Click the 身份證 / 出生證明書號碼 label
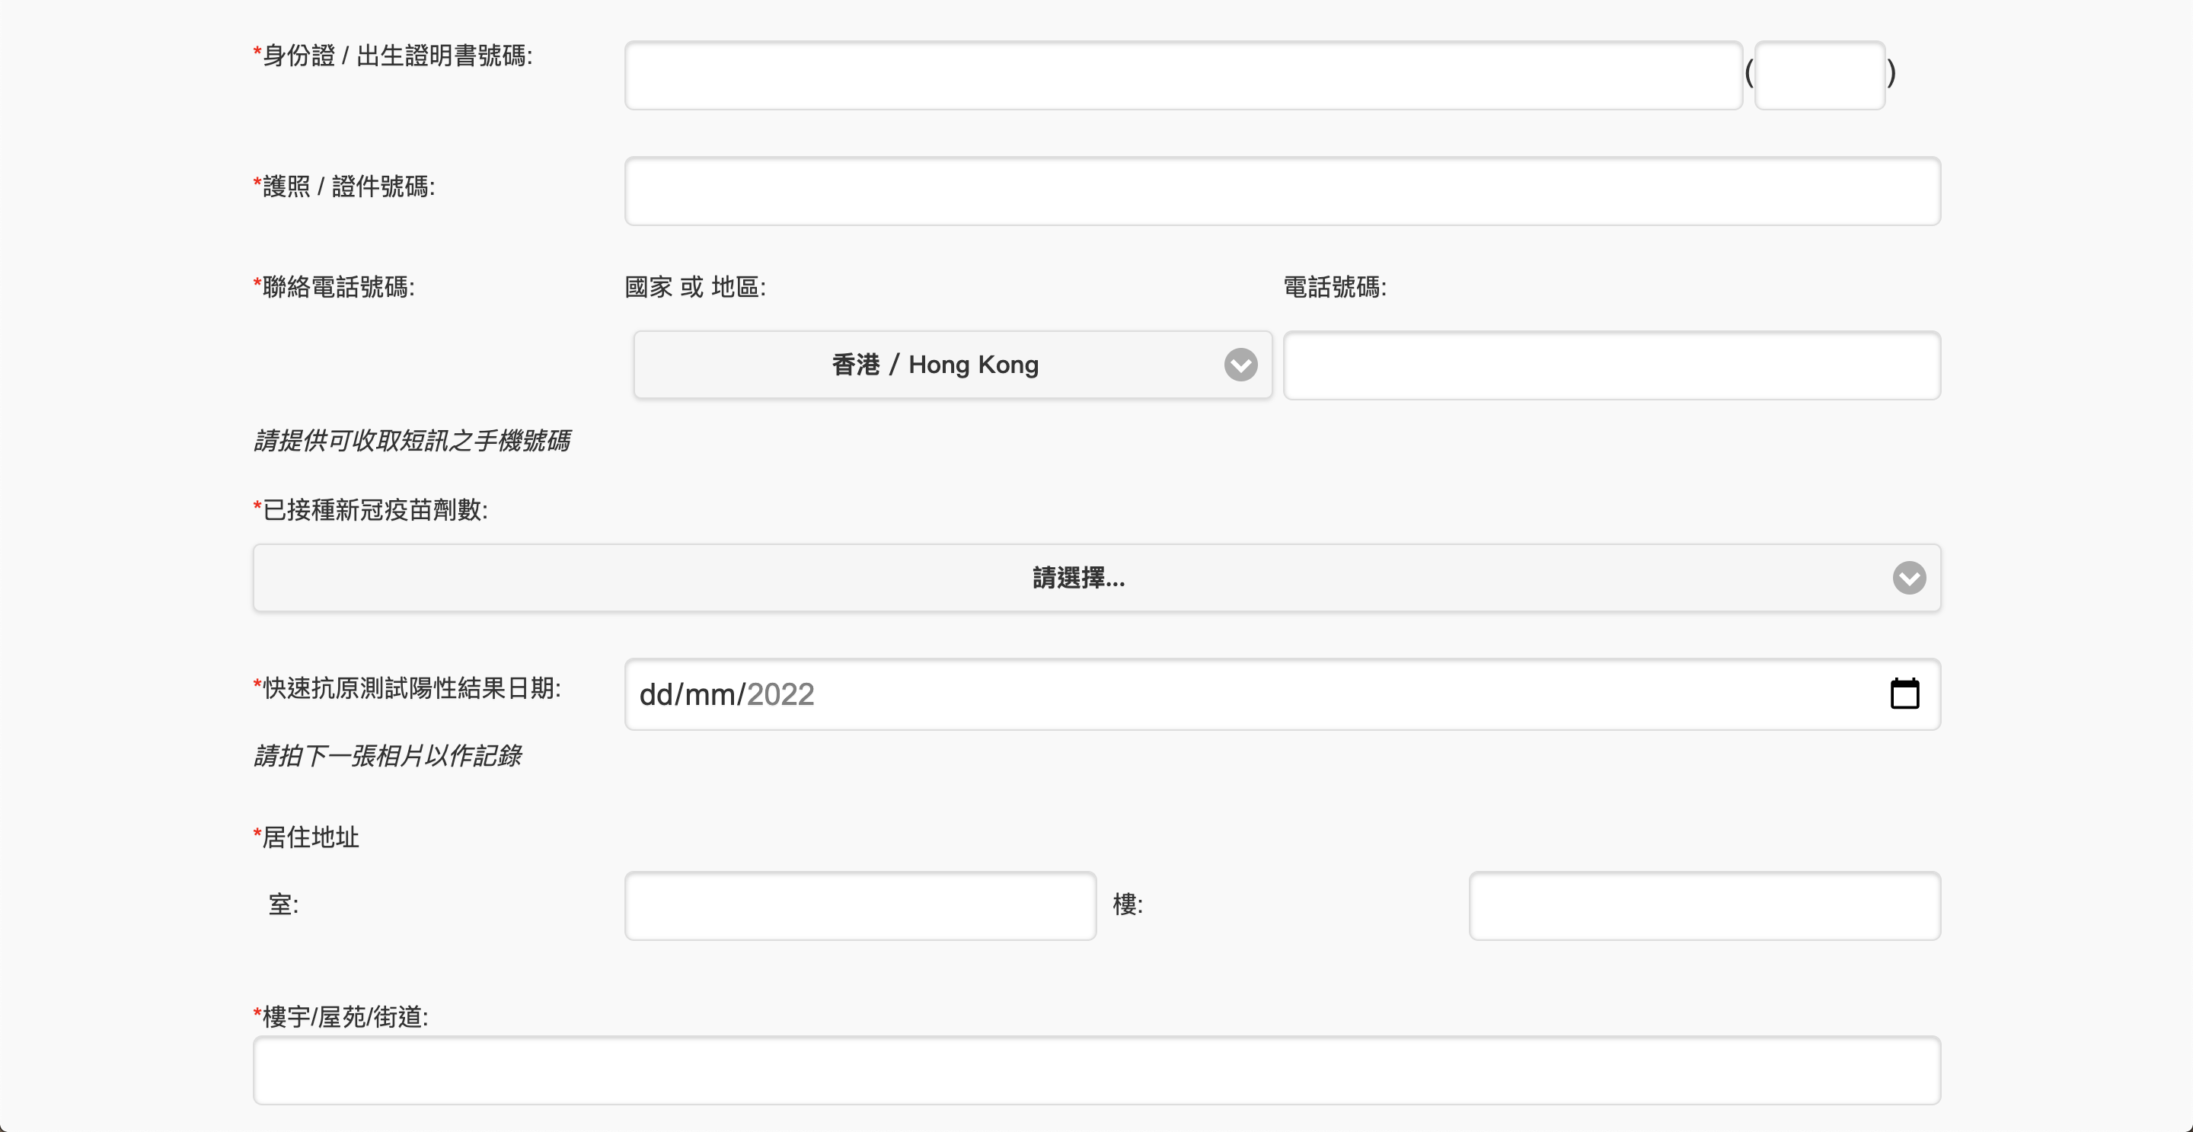 [x=396, y=56]
